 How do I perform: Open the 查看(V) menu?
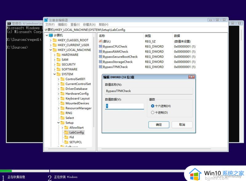(x=75, y=25)
